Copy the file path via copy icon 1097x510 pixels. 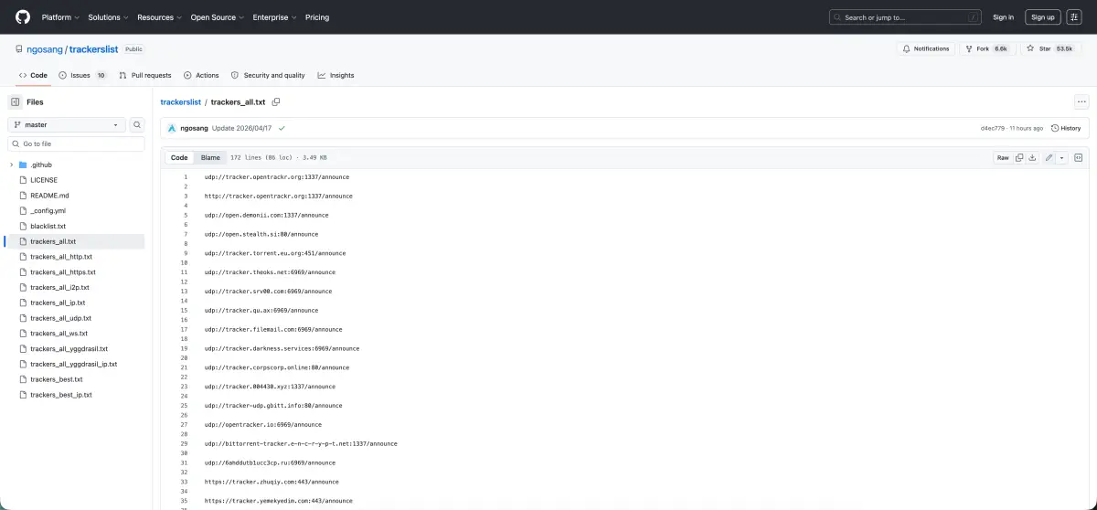tap(276, 102)
